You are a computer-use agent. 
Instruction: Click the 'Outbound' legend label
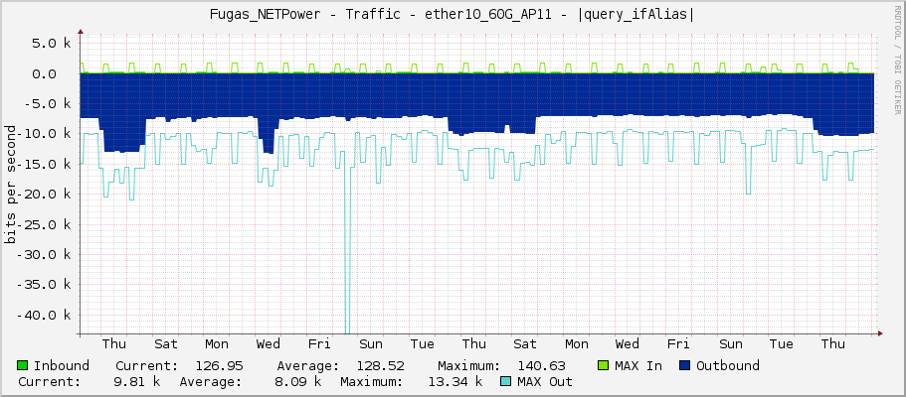pos(728,366)
